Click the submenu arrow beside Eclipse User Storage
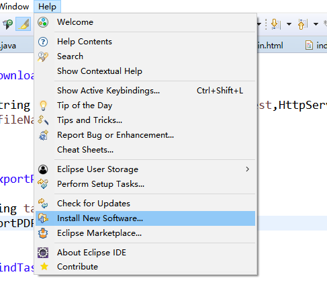This screenshot has width=327, height=291. click(247, 169)
